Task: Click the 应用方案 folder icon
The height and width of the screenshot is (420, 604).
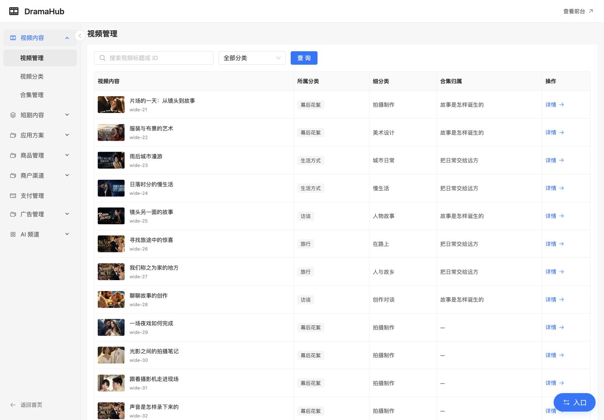Action: pyautogui.click(x=13, y=135)
